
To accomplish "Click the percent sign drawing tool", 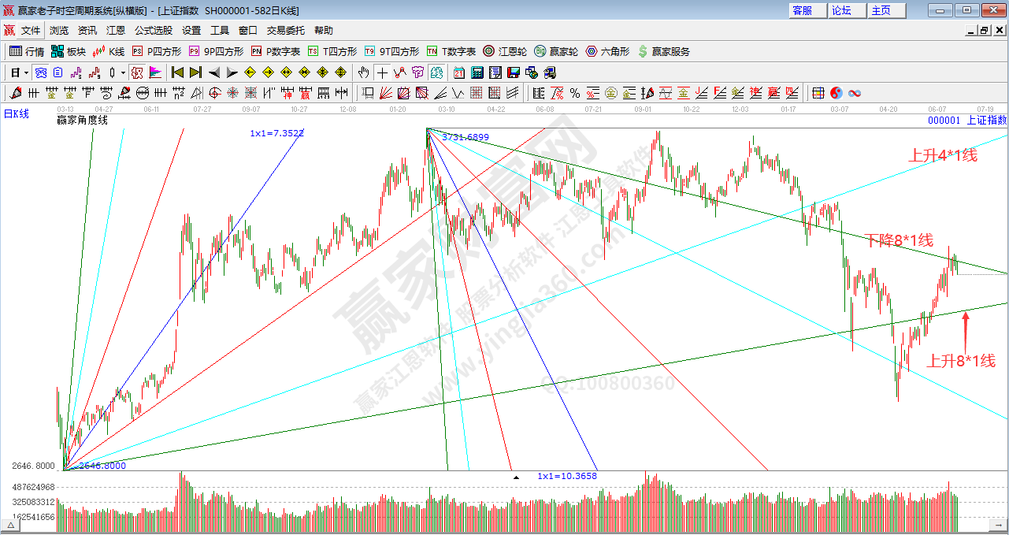I will click(575, 93).
